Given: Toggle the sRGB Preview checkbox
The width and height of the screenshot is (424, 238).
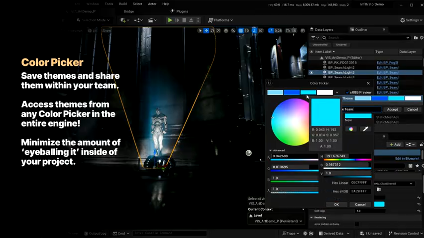Looking at the screenshot, I should click(x=347, y=93).
